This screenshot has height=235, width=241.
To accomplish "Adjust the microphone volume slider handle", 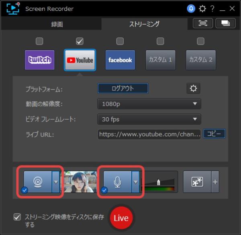I will coord(159,182).
